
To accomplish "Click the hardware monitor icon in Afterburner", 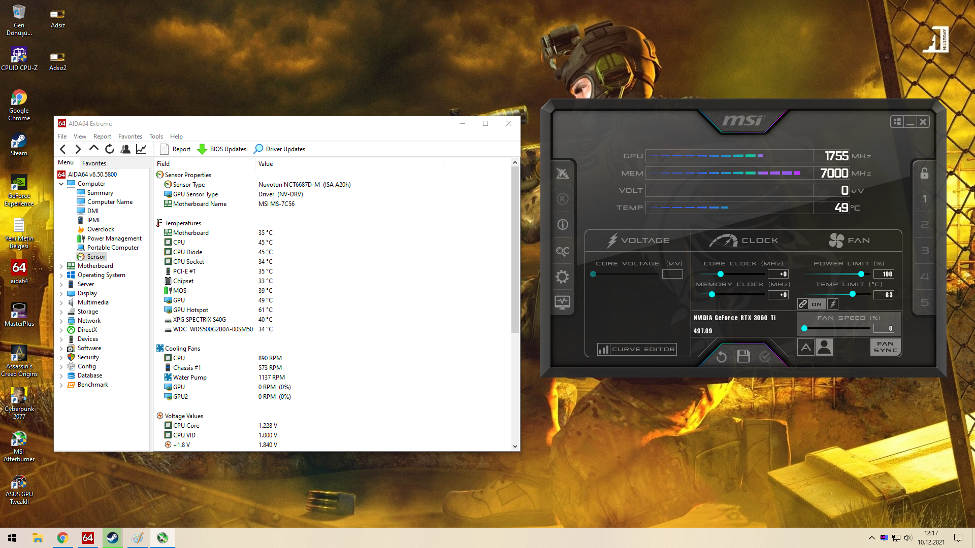I will coord(562,302).
